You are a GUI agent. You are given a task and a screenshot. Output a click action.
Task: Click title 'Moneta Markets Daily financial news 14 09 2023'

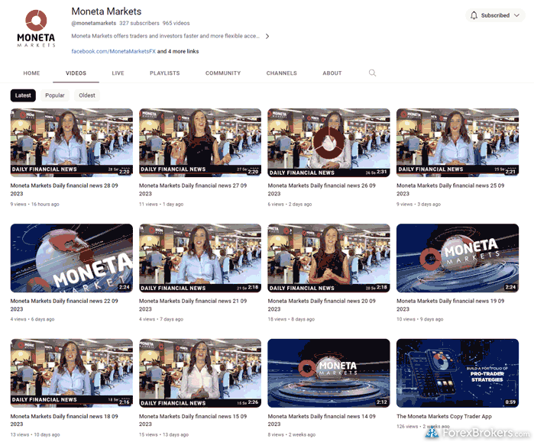tap(322, 420)
